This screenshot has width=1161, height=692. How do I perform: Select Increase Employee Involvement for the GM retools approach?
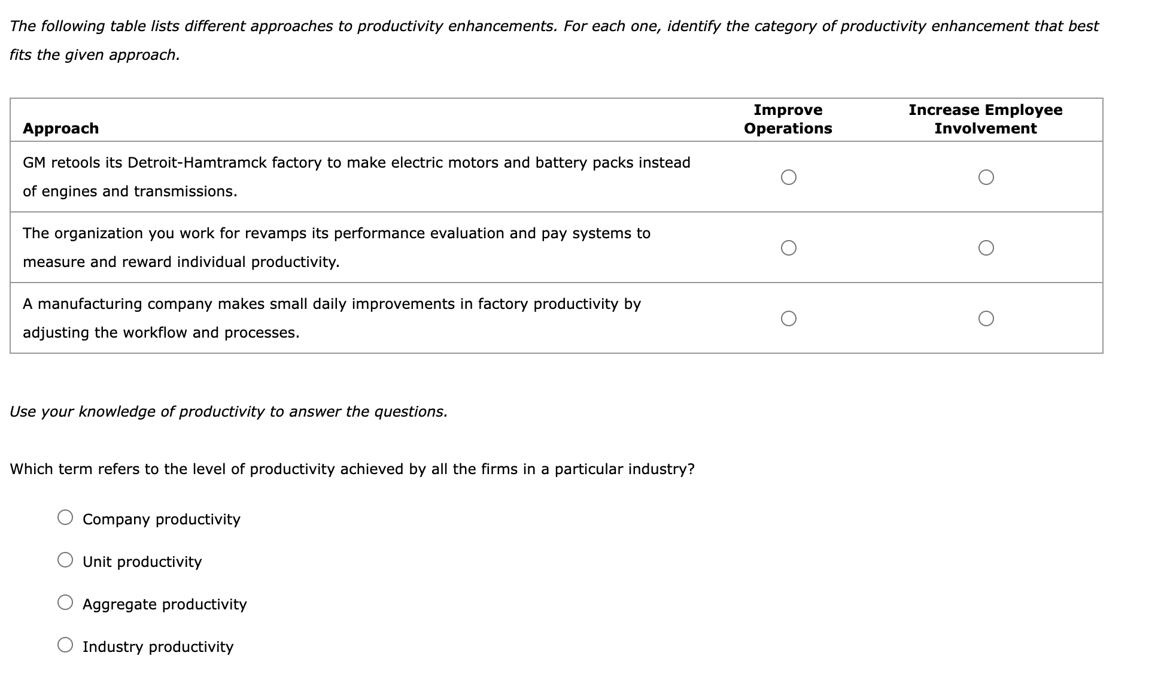pyautogui.click(x=986, y=177)
